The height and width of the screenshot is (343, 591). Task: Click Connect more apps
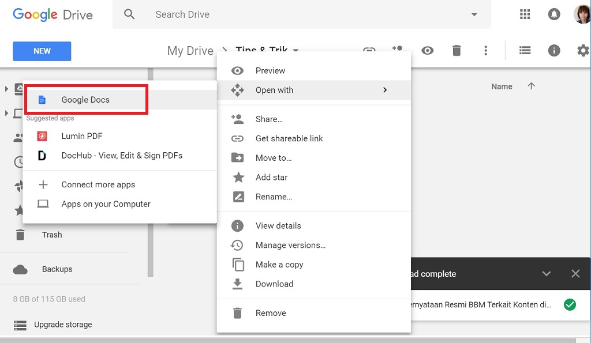point(120,184)
